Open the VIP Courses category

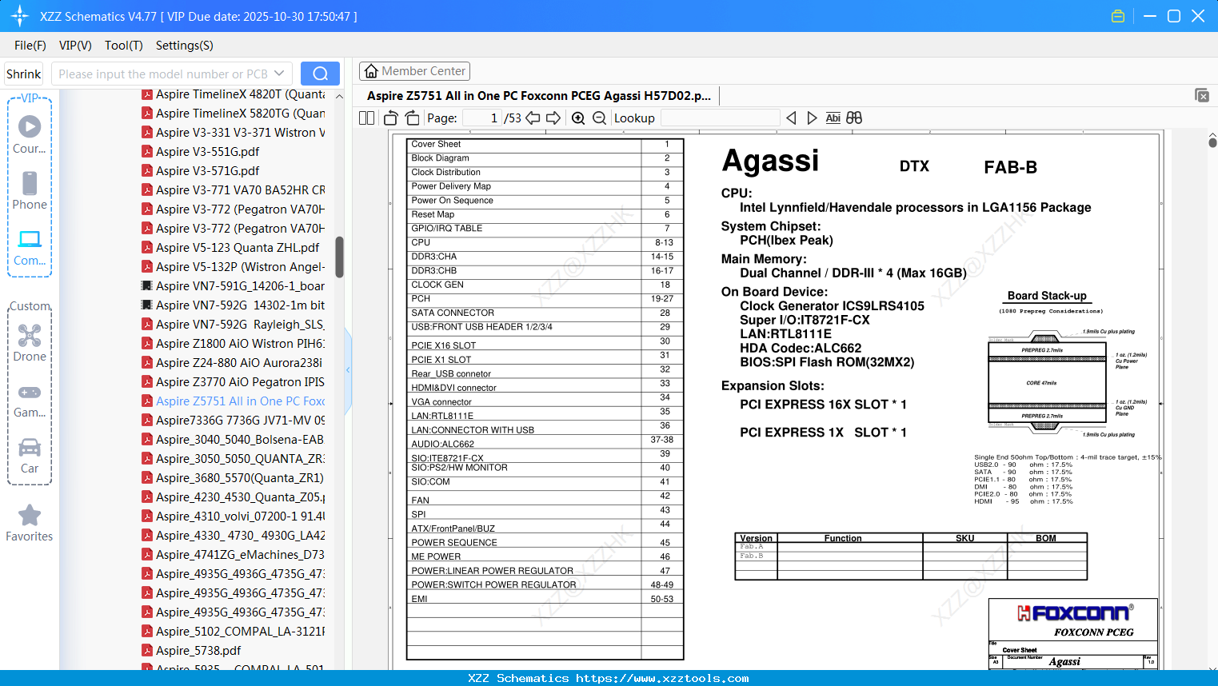tap(30, 134)
